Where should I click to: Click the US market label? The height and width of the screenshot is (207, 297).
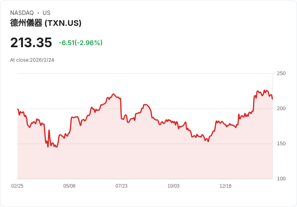coord(46,13)
